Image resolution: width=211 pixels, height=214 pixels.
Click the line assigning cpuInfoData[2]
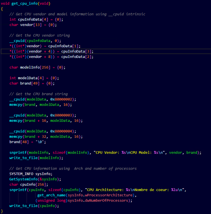pyautogui.click(x=52, y=57)
